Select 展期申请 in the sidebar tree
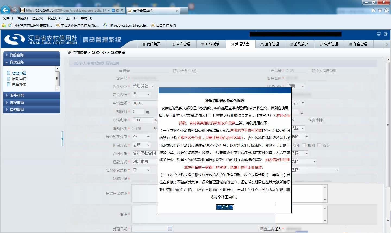The width and height of the screenshot is (391, 233). [x=19, y=79]
